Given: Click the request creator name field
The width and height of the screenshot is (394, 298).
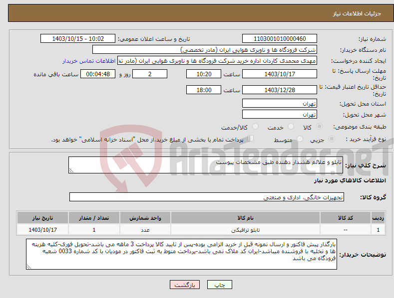Looking at the screenshot, I should click(217, 61).
